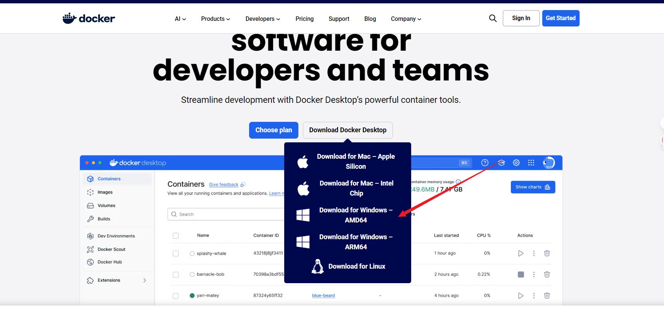This screenshot has width=664, height=310.
Task: Click the Builds wrench icon
Action: tap(90, 219)
